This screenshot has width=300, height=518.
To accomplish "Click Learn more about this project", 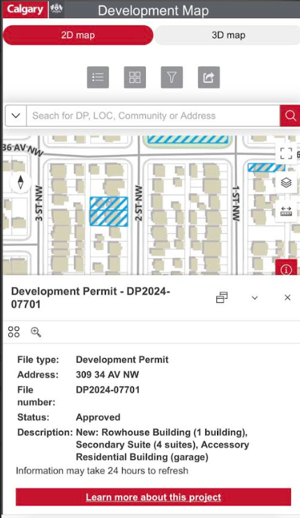I will click(x=153, y=497).
